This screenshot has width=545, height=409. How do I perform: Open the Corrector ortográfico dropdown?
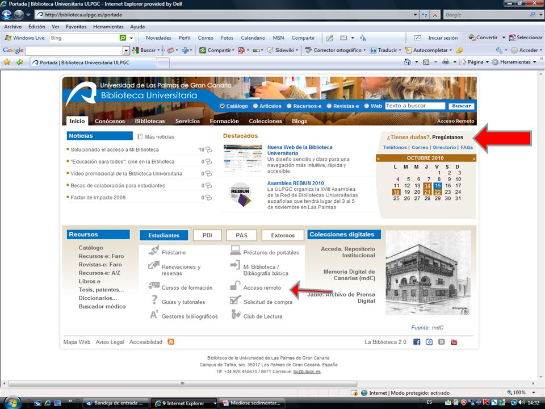tap(364, 50)
